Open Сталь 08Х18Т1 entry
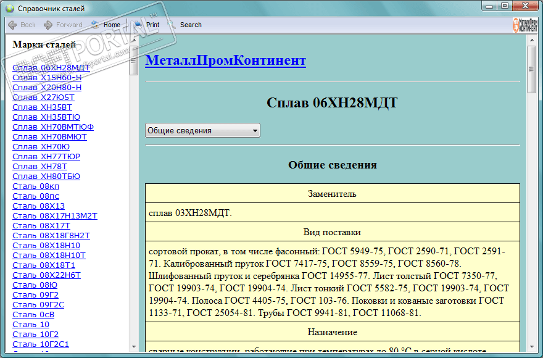 tap(44, 265)
